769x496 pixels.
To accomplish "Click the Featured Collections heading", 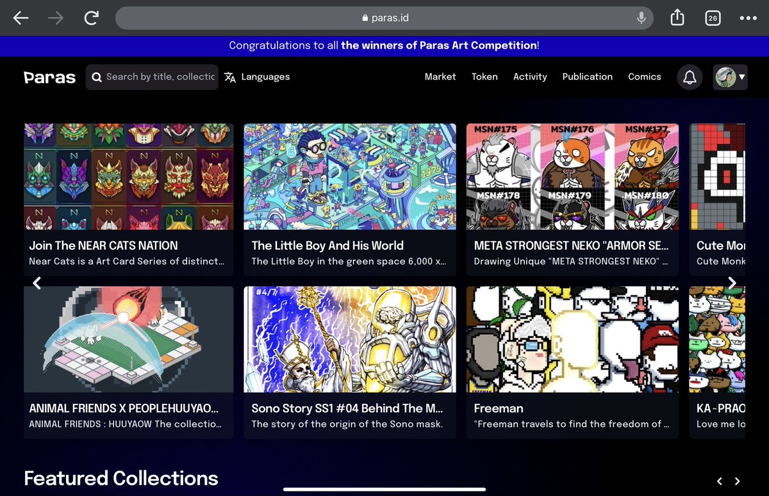I will point(121,478).
